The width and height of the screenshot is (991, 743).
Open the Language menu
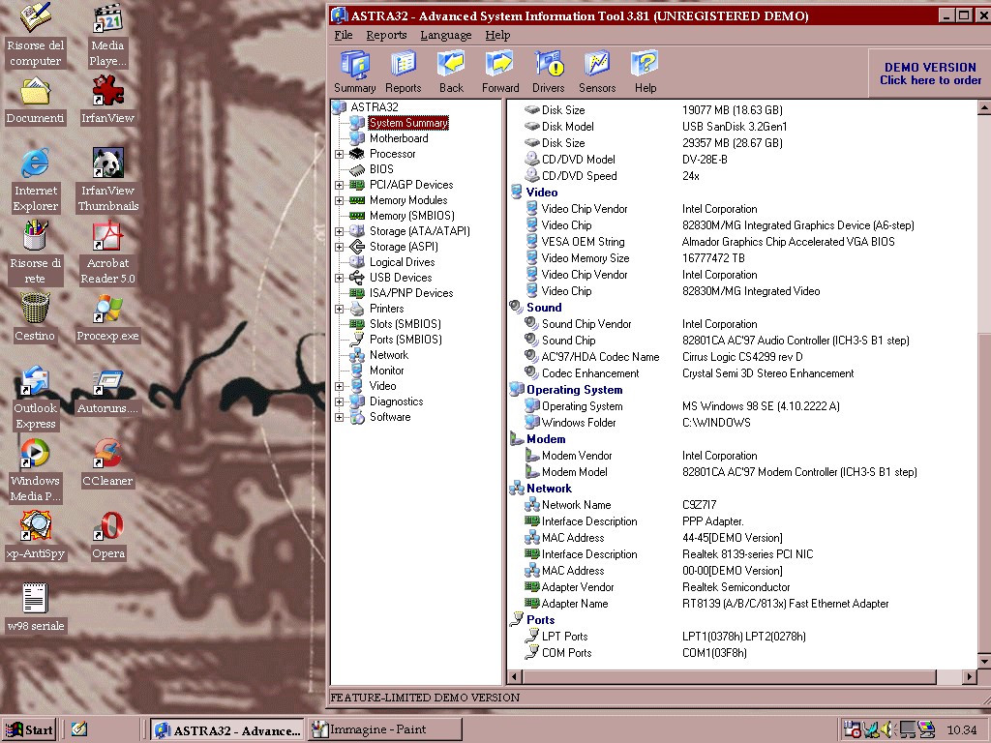(445, 35)
